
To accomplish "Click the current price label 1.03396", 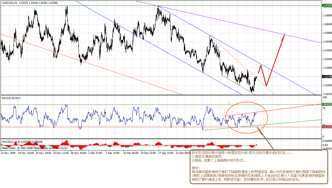I will point(327,77).
